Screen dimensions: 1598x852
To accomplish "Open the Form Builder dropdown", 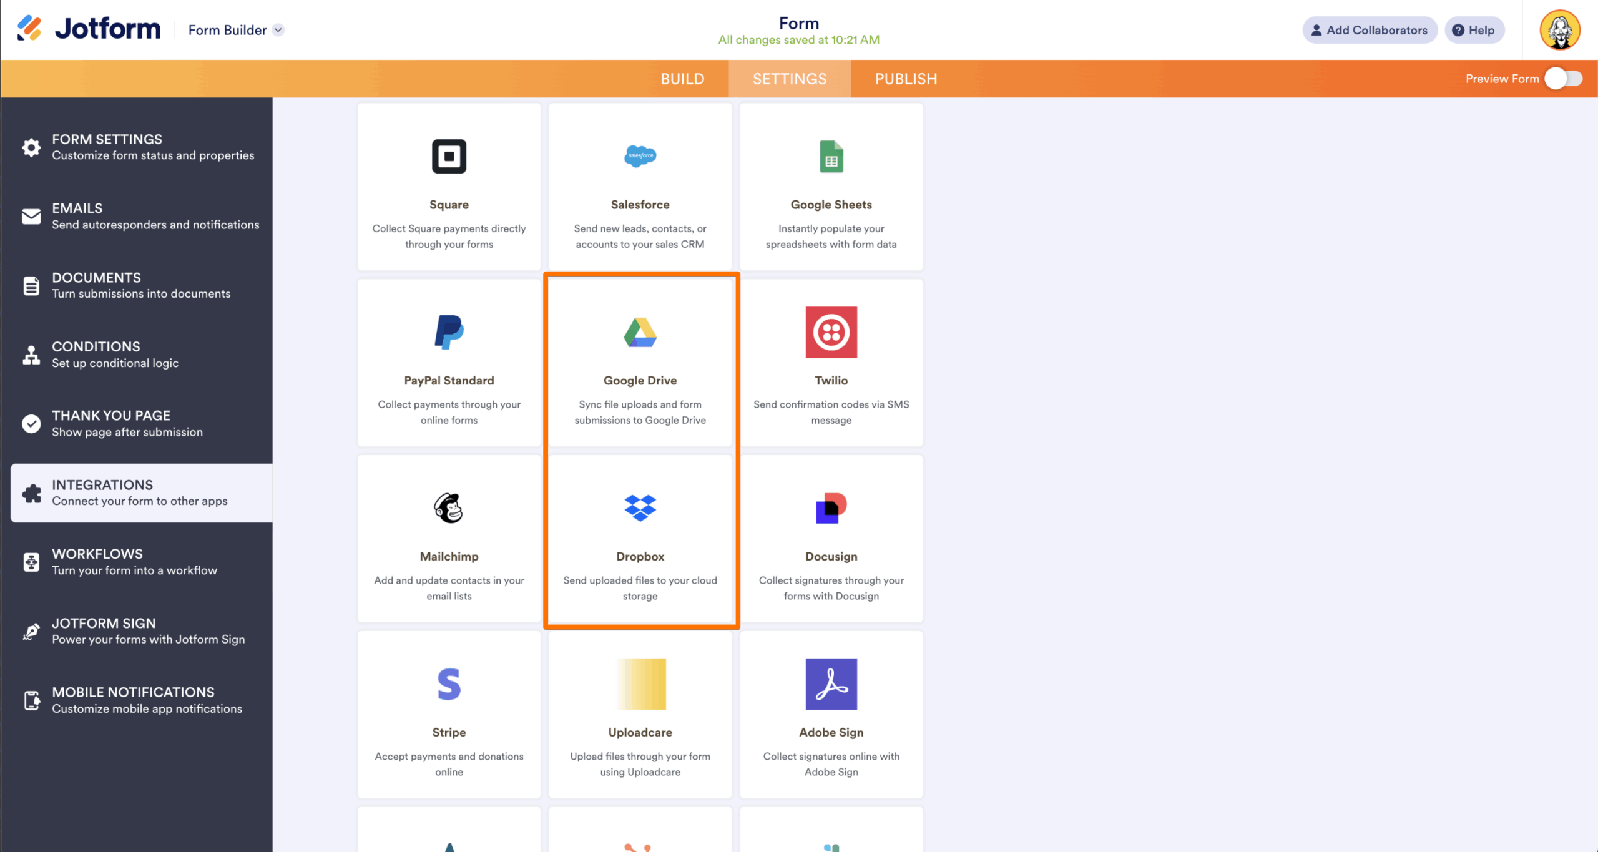I will [x=235, y=29].
